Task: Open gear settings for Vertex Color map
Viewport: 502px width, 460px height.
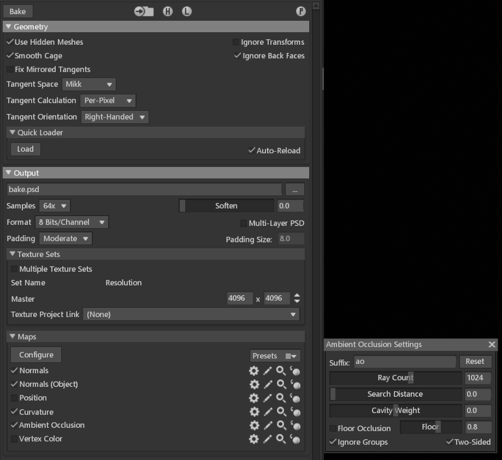Action: 254,439
